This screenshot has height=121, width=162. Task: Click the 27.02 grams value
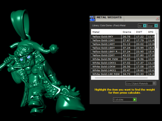click(126, 63)
